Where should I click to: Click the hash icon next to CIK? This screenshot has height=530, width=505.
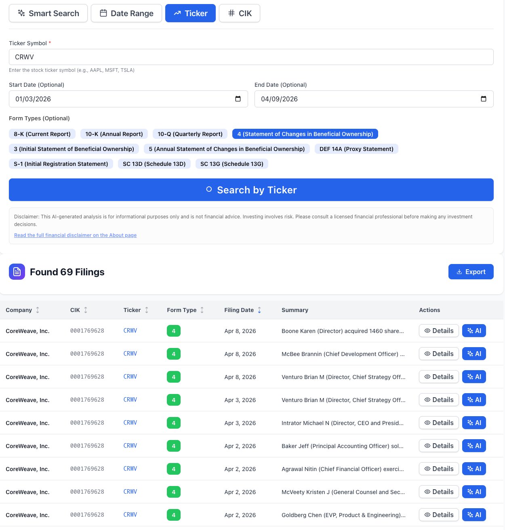pos(231,13)
